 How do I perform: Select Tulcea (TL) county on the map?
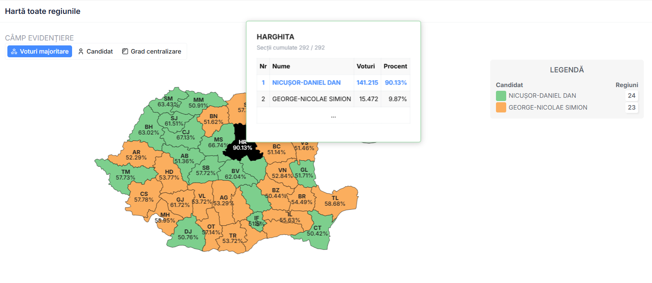click(335, 201)
